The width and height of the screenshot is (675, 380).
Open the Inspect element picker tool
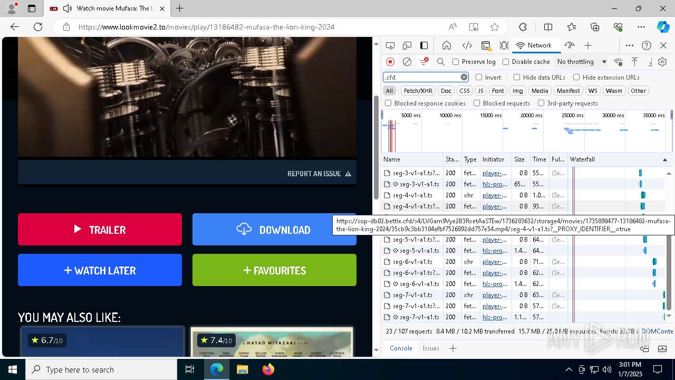tap(390, 45)
